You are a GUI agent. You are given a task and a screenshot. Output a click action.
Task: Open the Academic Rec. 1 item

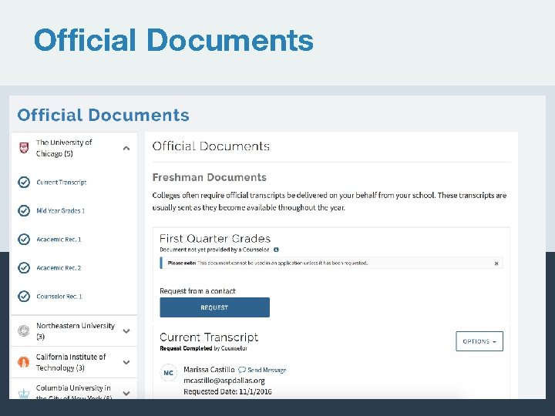tap(59, 240)
